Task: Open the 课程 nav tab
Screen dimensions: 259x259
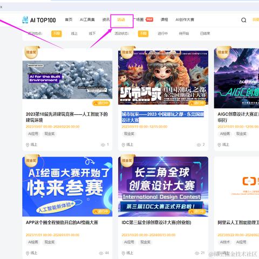Action: pos(164,19)
